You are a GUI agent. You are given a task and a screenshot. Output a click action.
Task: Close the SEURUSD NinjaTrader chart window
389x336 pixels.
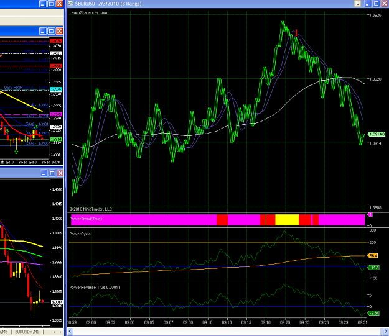coord(385,4)
